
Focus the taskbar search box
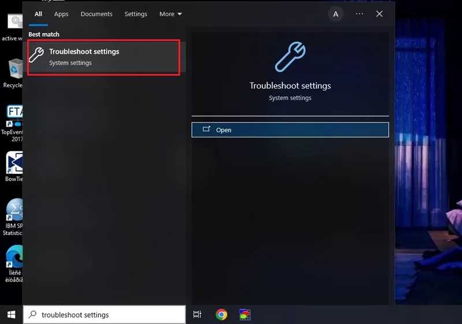(x=105, y=315)
